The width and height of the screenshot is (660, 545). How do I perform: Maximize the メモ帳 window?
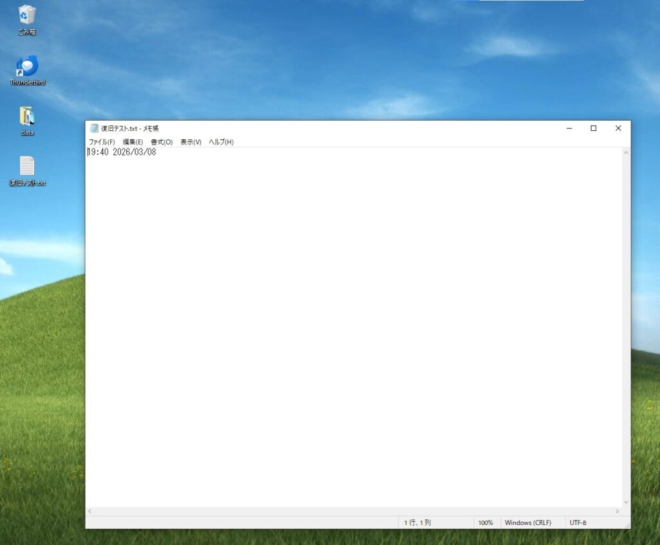coord(594,128)
